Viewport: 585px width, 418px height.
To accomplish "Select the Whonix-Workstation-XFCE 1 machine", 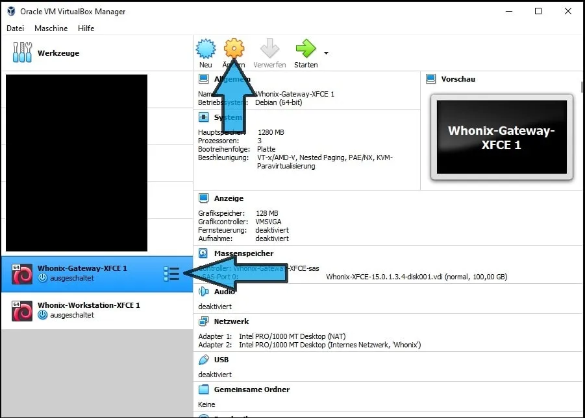I will (97, 310).
